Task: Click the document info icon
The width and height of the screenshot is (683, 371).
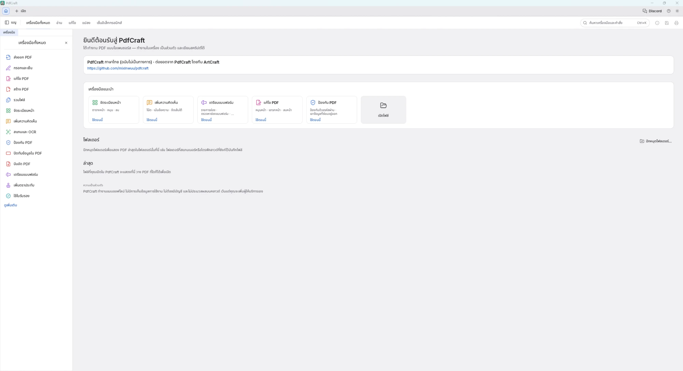Action: click(x=657, y=23)
